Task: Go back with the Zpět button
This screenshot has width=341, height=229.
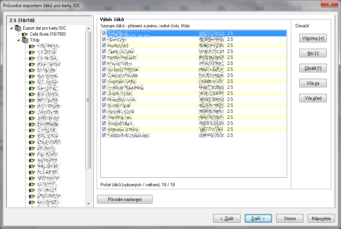Action: pos(227,219)
